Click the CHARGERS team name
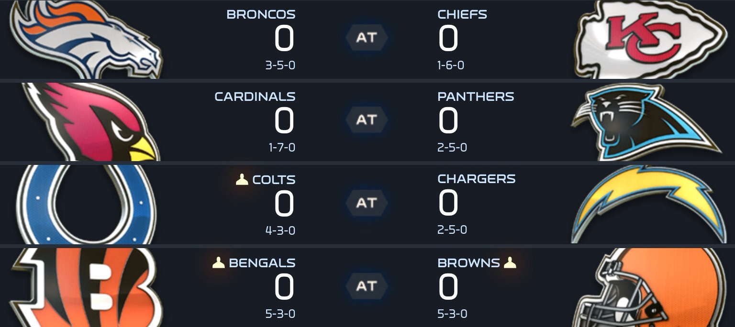The width and height of the screenshot is (735, 327). (x=477, y=179)
